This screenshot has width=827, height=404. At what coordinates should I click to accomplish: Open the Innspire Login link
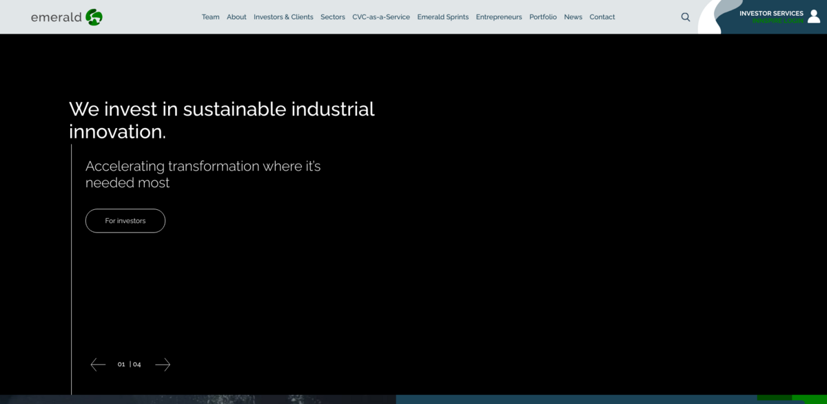pyautogui.click(x=777, y=21)
